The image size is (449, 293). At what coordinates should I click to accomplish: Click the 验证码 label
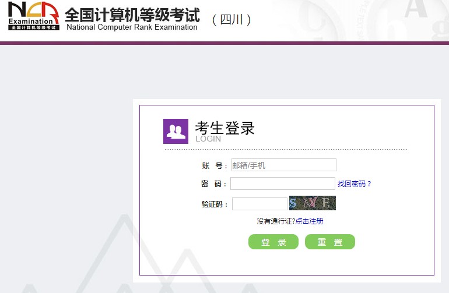(x=214, y=204)
